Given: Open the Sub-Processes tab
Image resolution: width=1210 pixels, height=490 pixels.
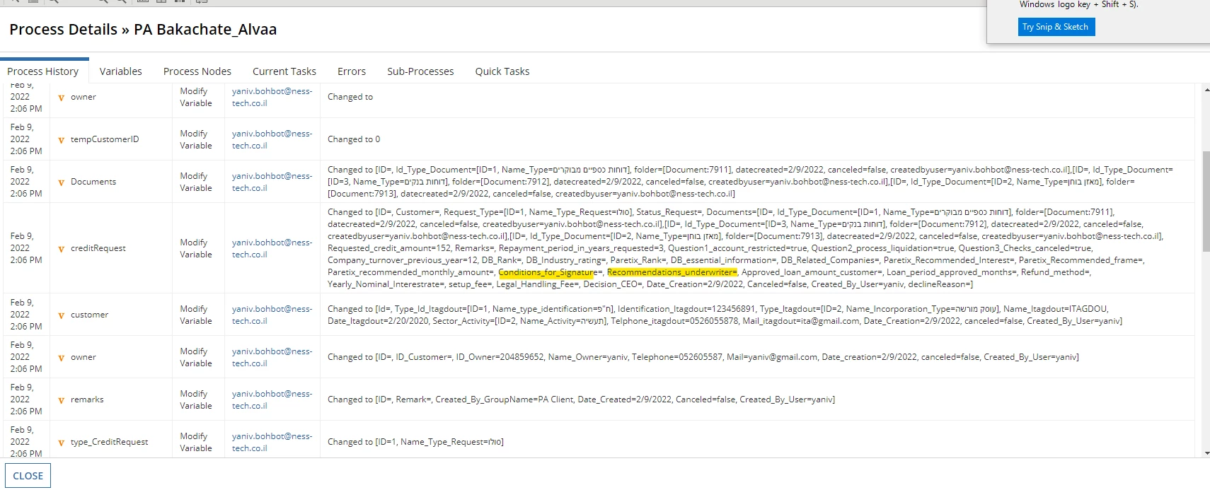Looking at the screenshot, I should 420,71.
